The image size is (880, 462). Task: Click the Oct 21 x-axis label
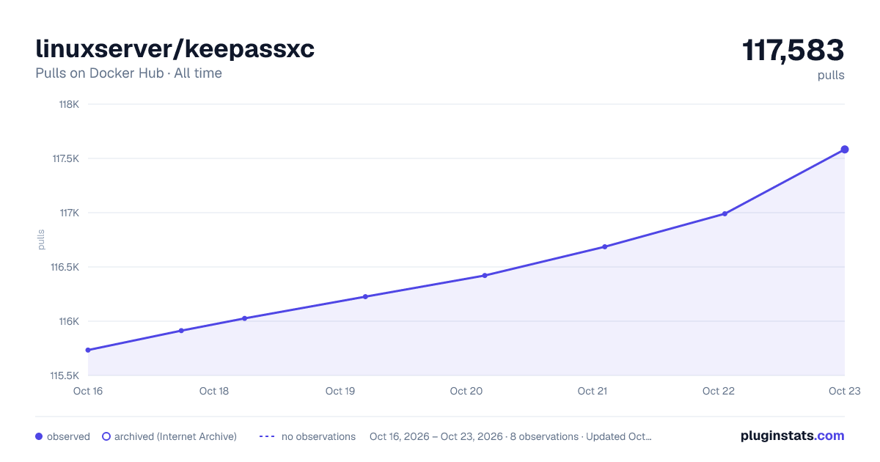point(593,391)
